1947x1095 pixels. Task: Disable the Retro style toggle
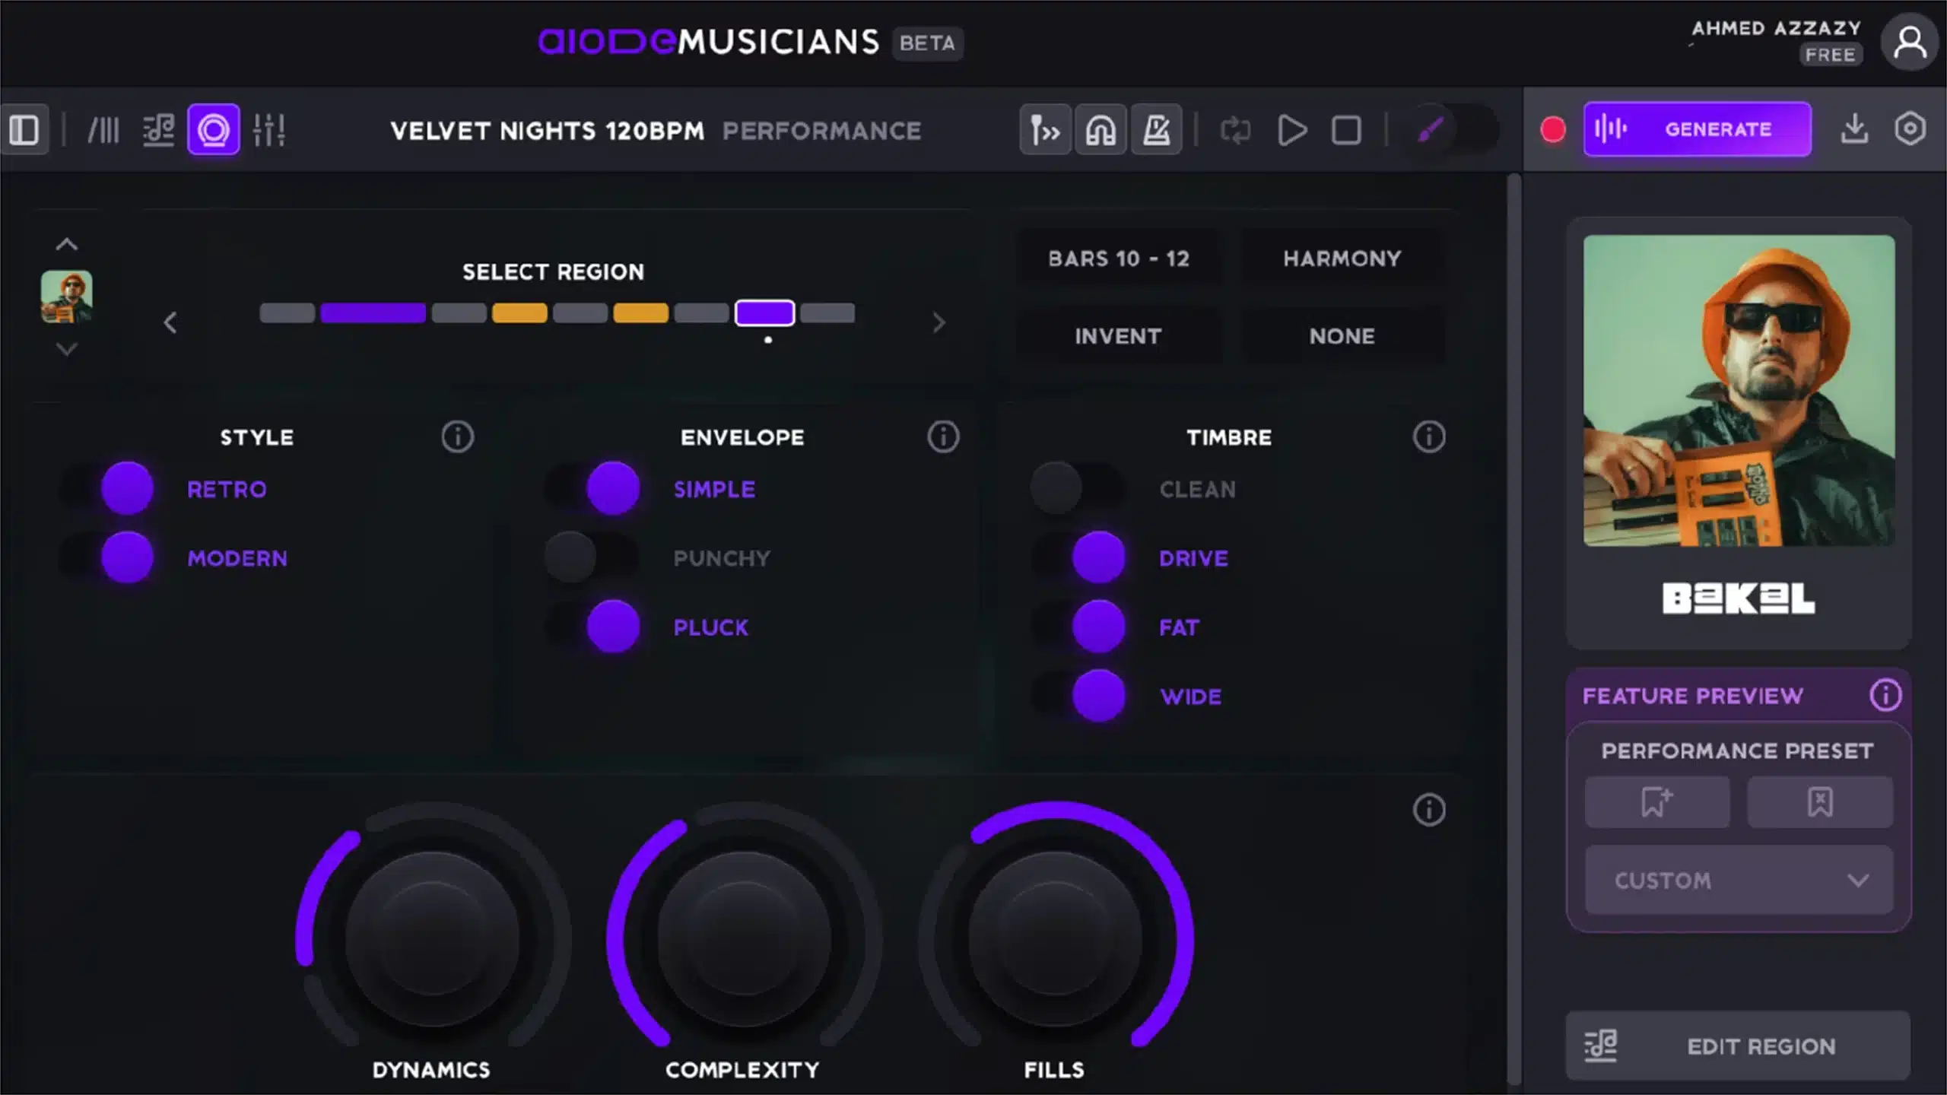coord(127,489)
